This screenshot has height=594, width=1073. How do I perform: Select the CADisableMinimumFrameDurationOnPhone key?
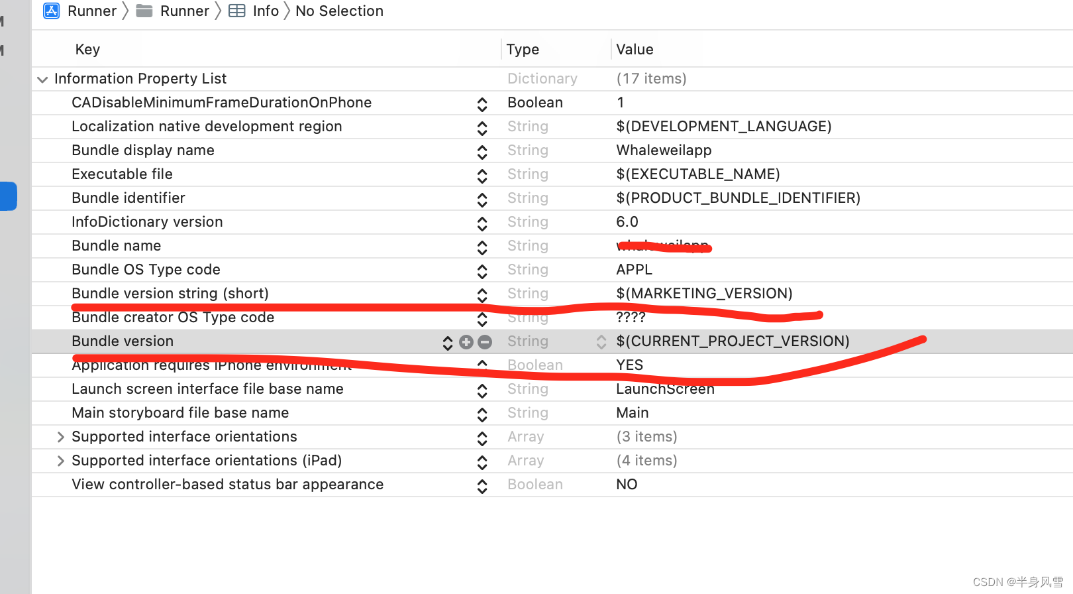pos(221,103)
